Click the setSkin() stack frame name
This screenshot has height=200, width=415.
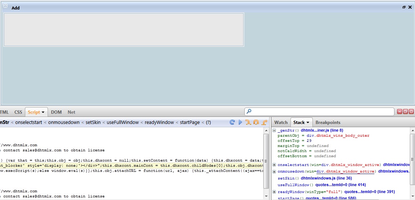pos(288,178)
